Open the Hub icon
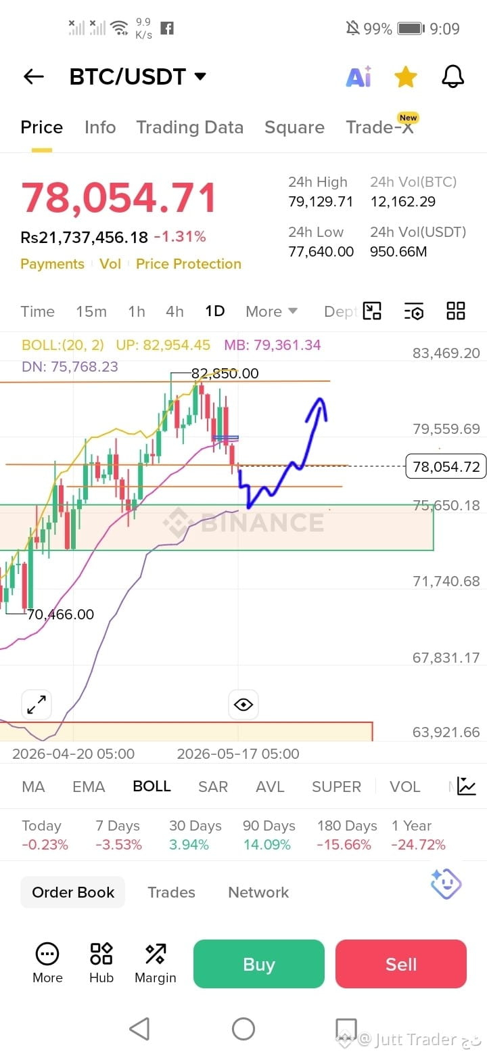This screenshot has width=487, height=1056. pyautogui.click(x=101, y=963)
